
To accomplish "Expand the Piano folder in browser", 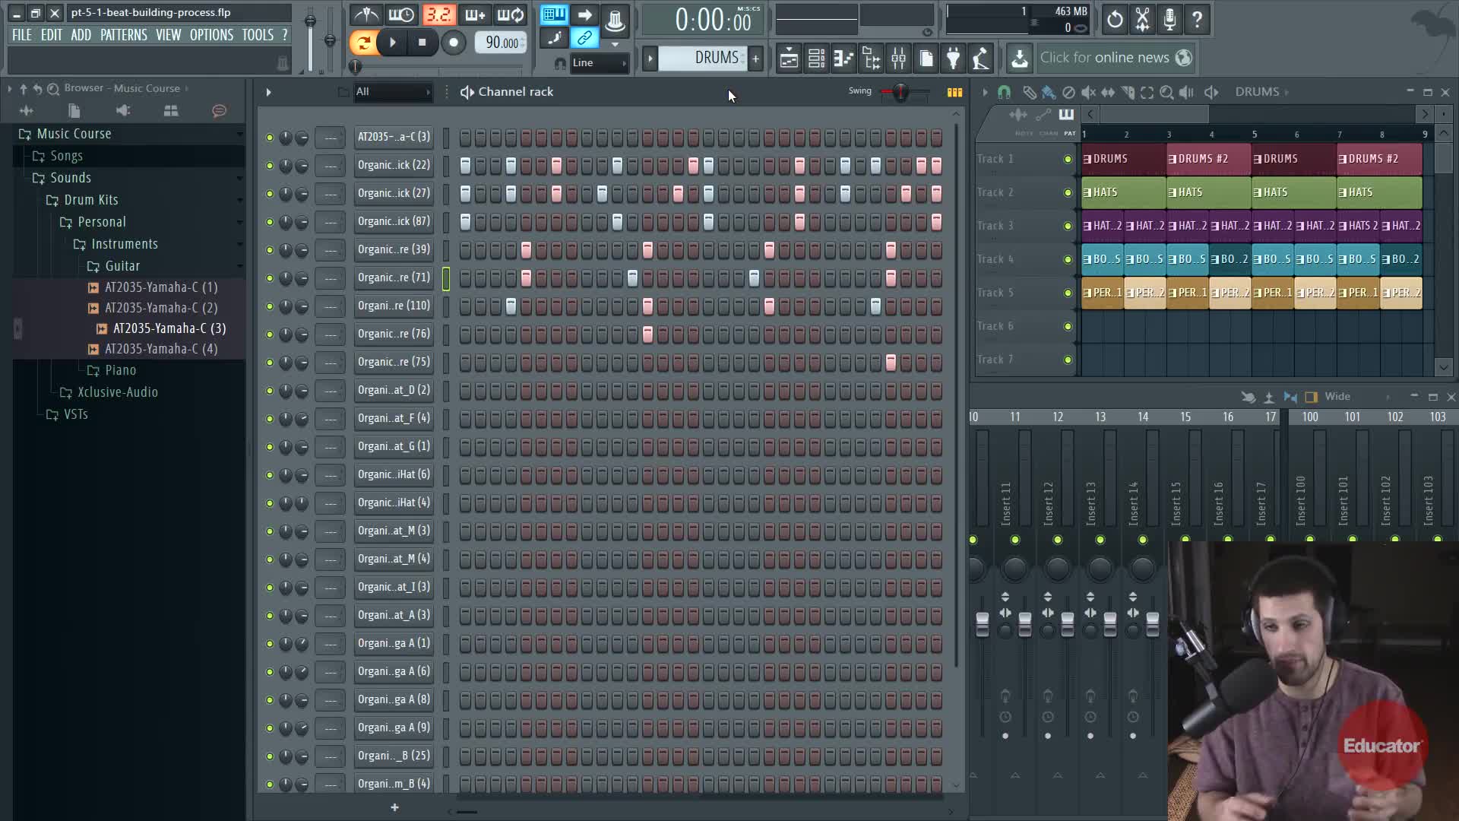I will point(120,370).
